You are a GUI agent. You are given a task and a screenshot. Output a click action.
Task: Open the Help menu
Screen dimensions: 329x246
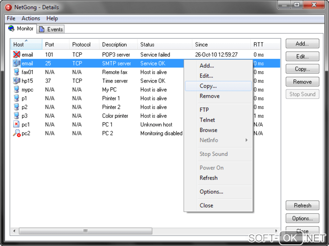pos(52,18)
